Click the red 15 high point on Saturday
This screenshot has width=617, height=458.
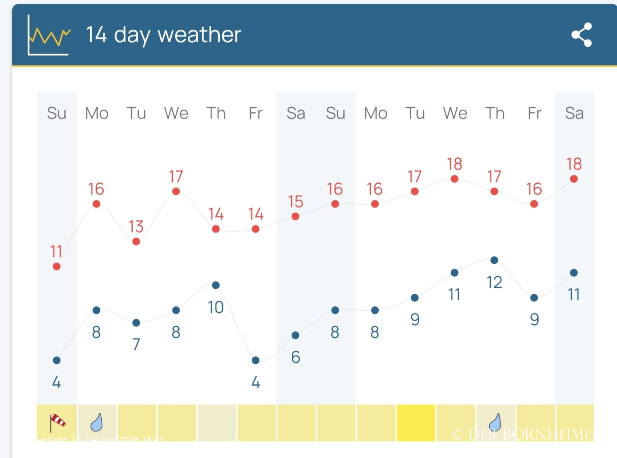point(295,216)
